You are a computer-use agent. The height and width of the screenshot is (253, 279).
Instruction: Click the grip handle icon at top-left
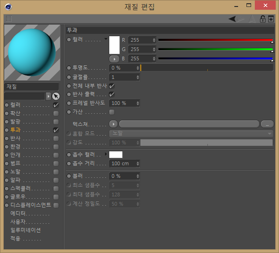(9, 19)
